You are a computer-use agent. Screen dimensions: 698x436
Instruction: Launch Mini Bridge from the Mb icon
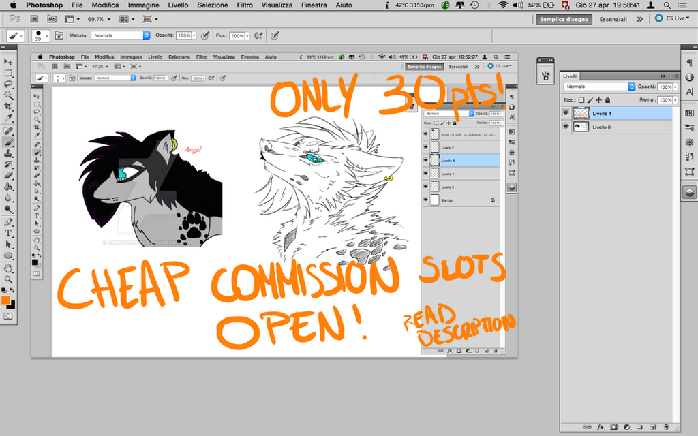[x=52, y=19]
